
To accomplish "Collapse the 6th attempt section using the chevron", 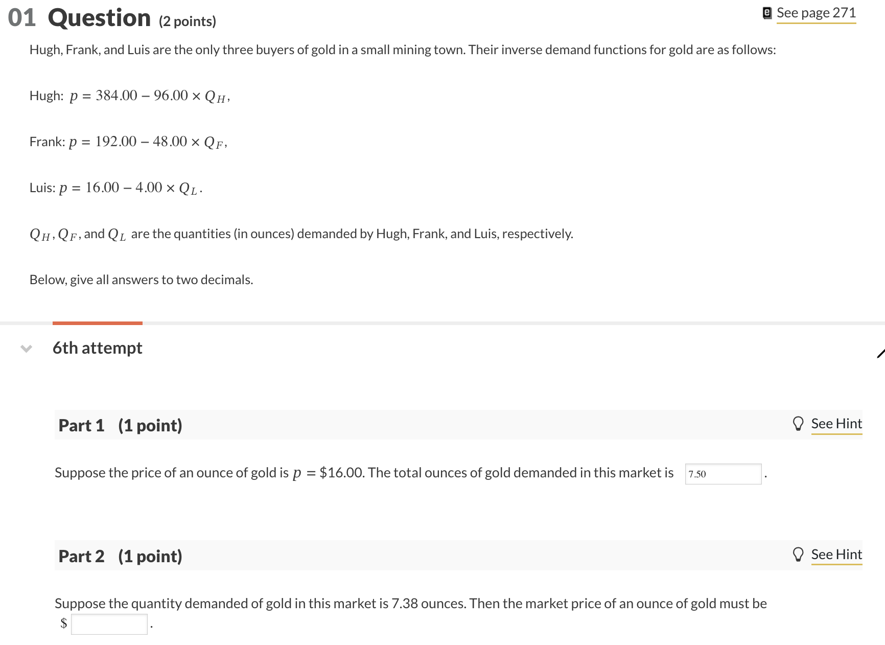I will tap(26, 349).
